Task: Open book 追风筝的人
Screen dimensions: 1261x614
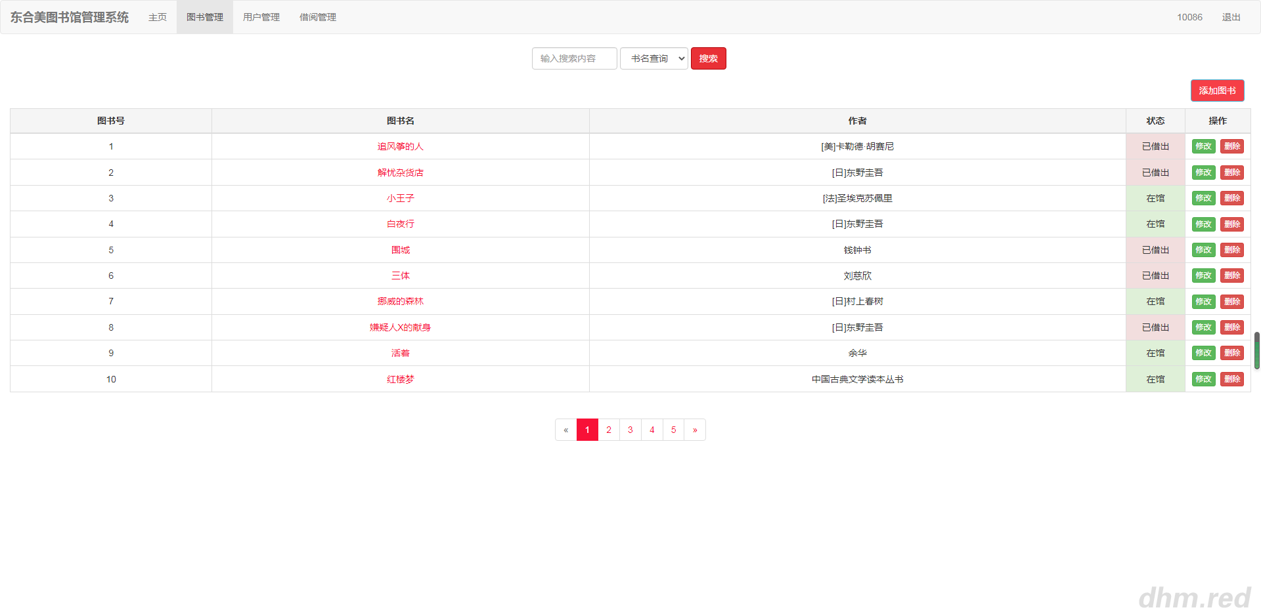Action: (x=401, y=146)
